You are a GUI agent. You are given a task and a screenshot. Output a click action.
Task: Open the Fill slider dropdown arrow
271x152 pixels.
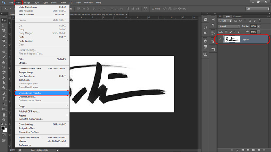coord(259,32)
